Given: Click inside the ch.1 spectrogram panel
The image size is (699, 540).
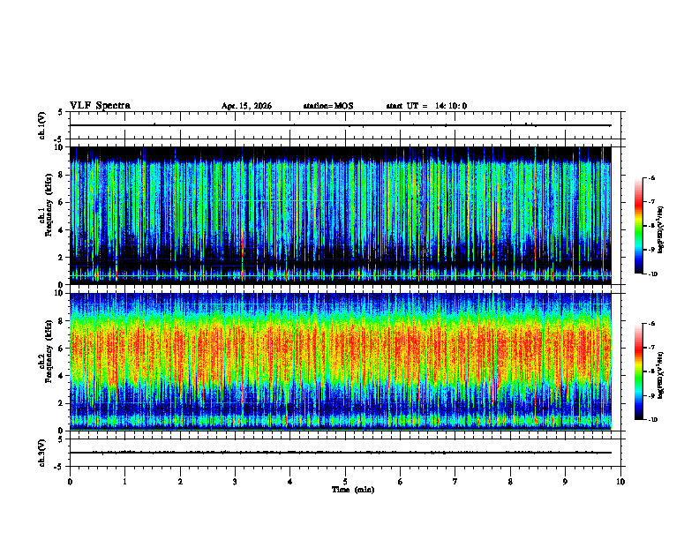Looking at the screenshot, I should click(x=341, y=215).
